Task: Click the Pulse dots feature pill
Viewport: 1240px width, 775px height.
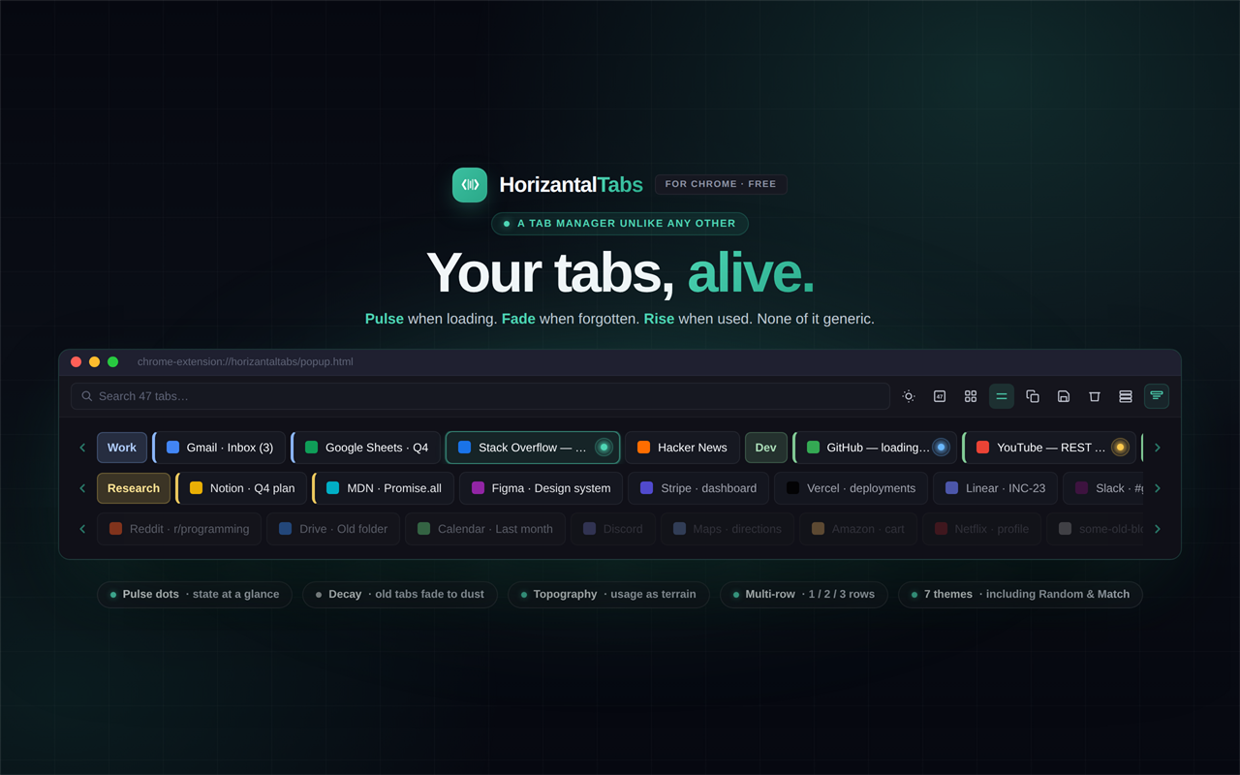Action: pos(194,595)
